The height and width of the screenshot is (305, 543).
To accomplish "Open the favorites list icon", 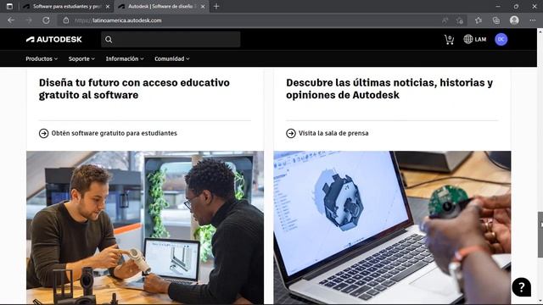I will pyautogui.click(x=479, y=20).
